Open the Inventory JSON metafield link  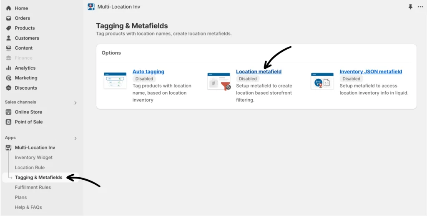[371, 72]
